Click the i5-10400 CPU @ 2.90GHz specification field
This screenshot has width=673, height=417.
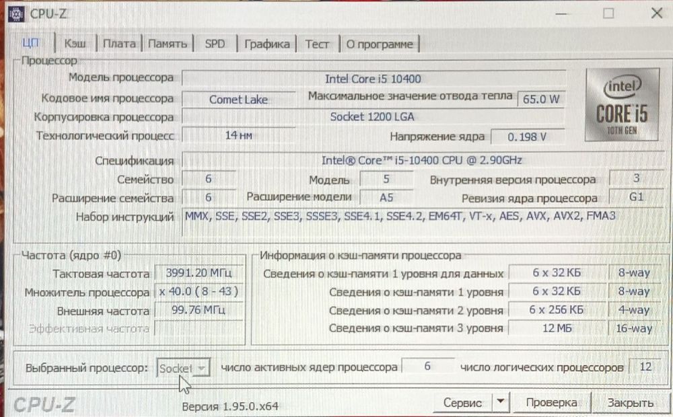(x=423, y=160)
